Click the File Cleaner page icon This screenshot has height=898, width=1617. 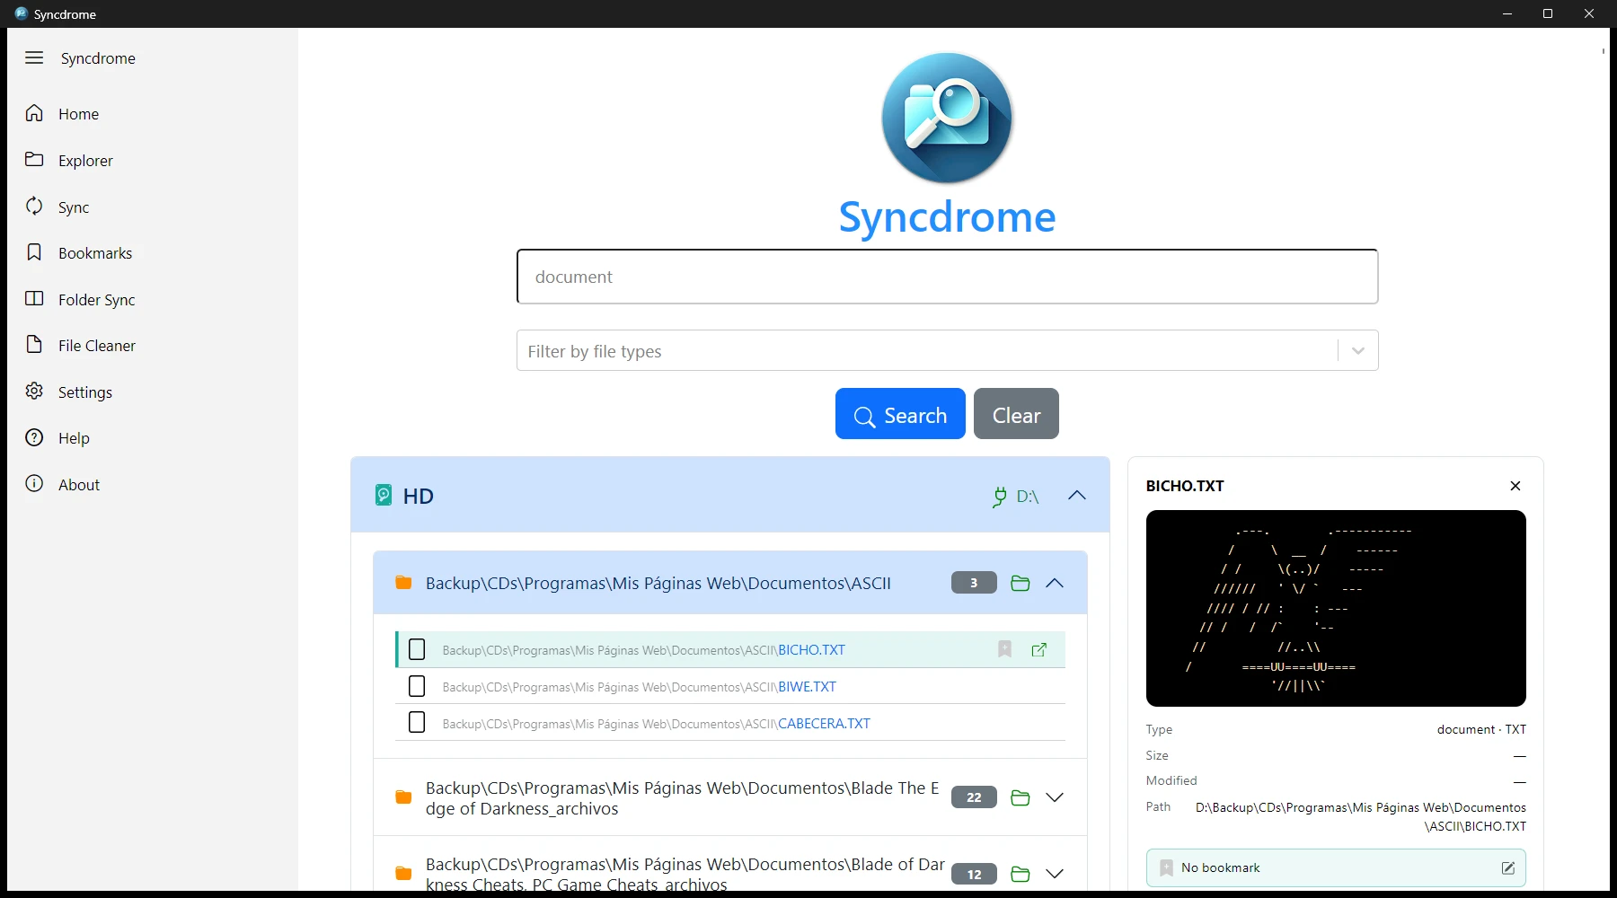coord(34,345)
